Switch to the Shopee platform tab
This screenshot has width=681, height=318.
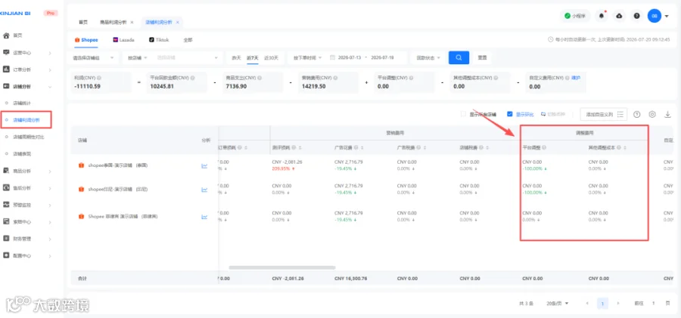(86, 40)
